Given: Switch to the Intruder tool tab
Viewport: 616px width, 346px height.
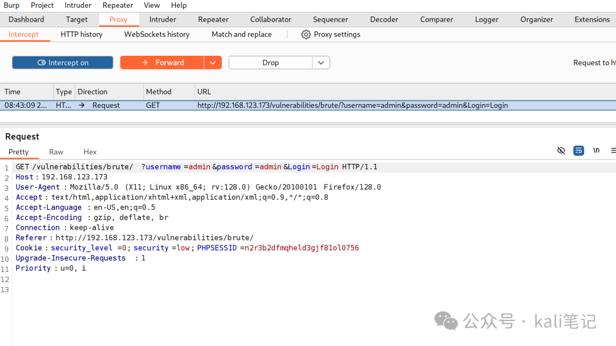Looking at the screenshot, I should coord(163,19).
